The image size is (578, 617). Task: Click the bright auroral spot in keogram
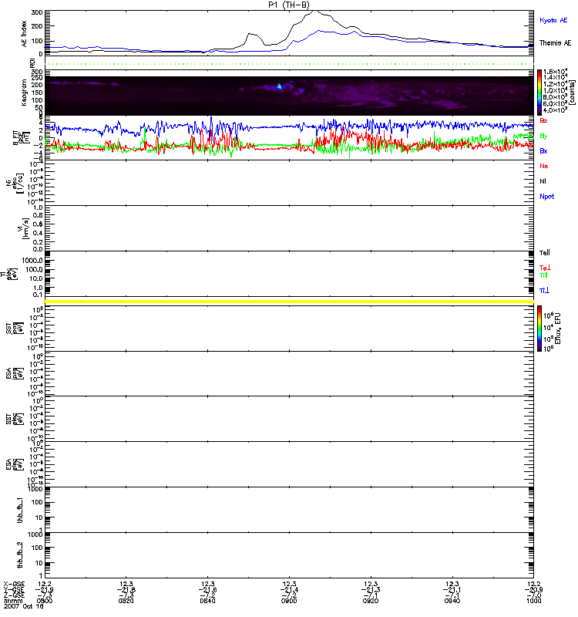coord(280,87)
